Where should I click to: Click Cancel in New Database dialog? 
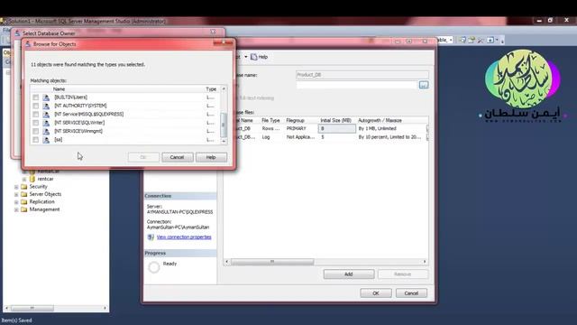tap(411, 293)
